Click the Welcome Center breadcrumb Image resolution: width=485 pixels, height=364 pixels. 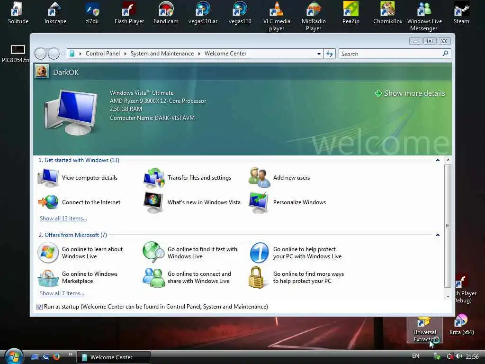pyautogui.click(x=225, y=54)
